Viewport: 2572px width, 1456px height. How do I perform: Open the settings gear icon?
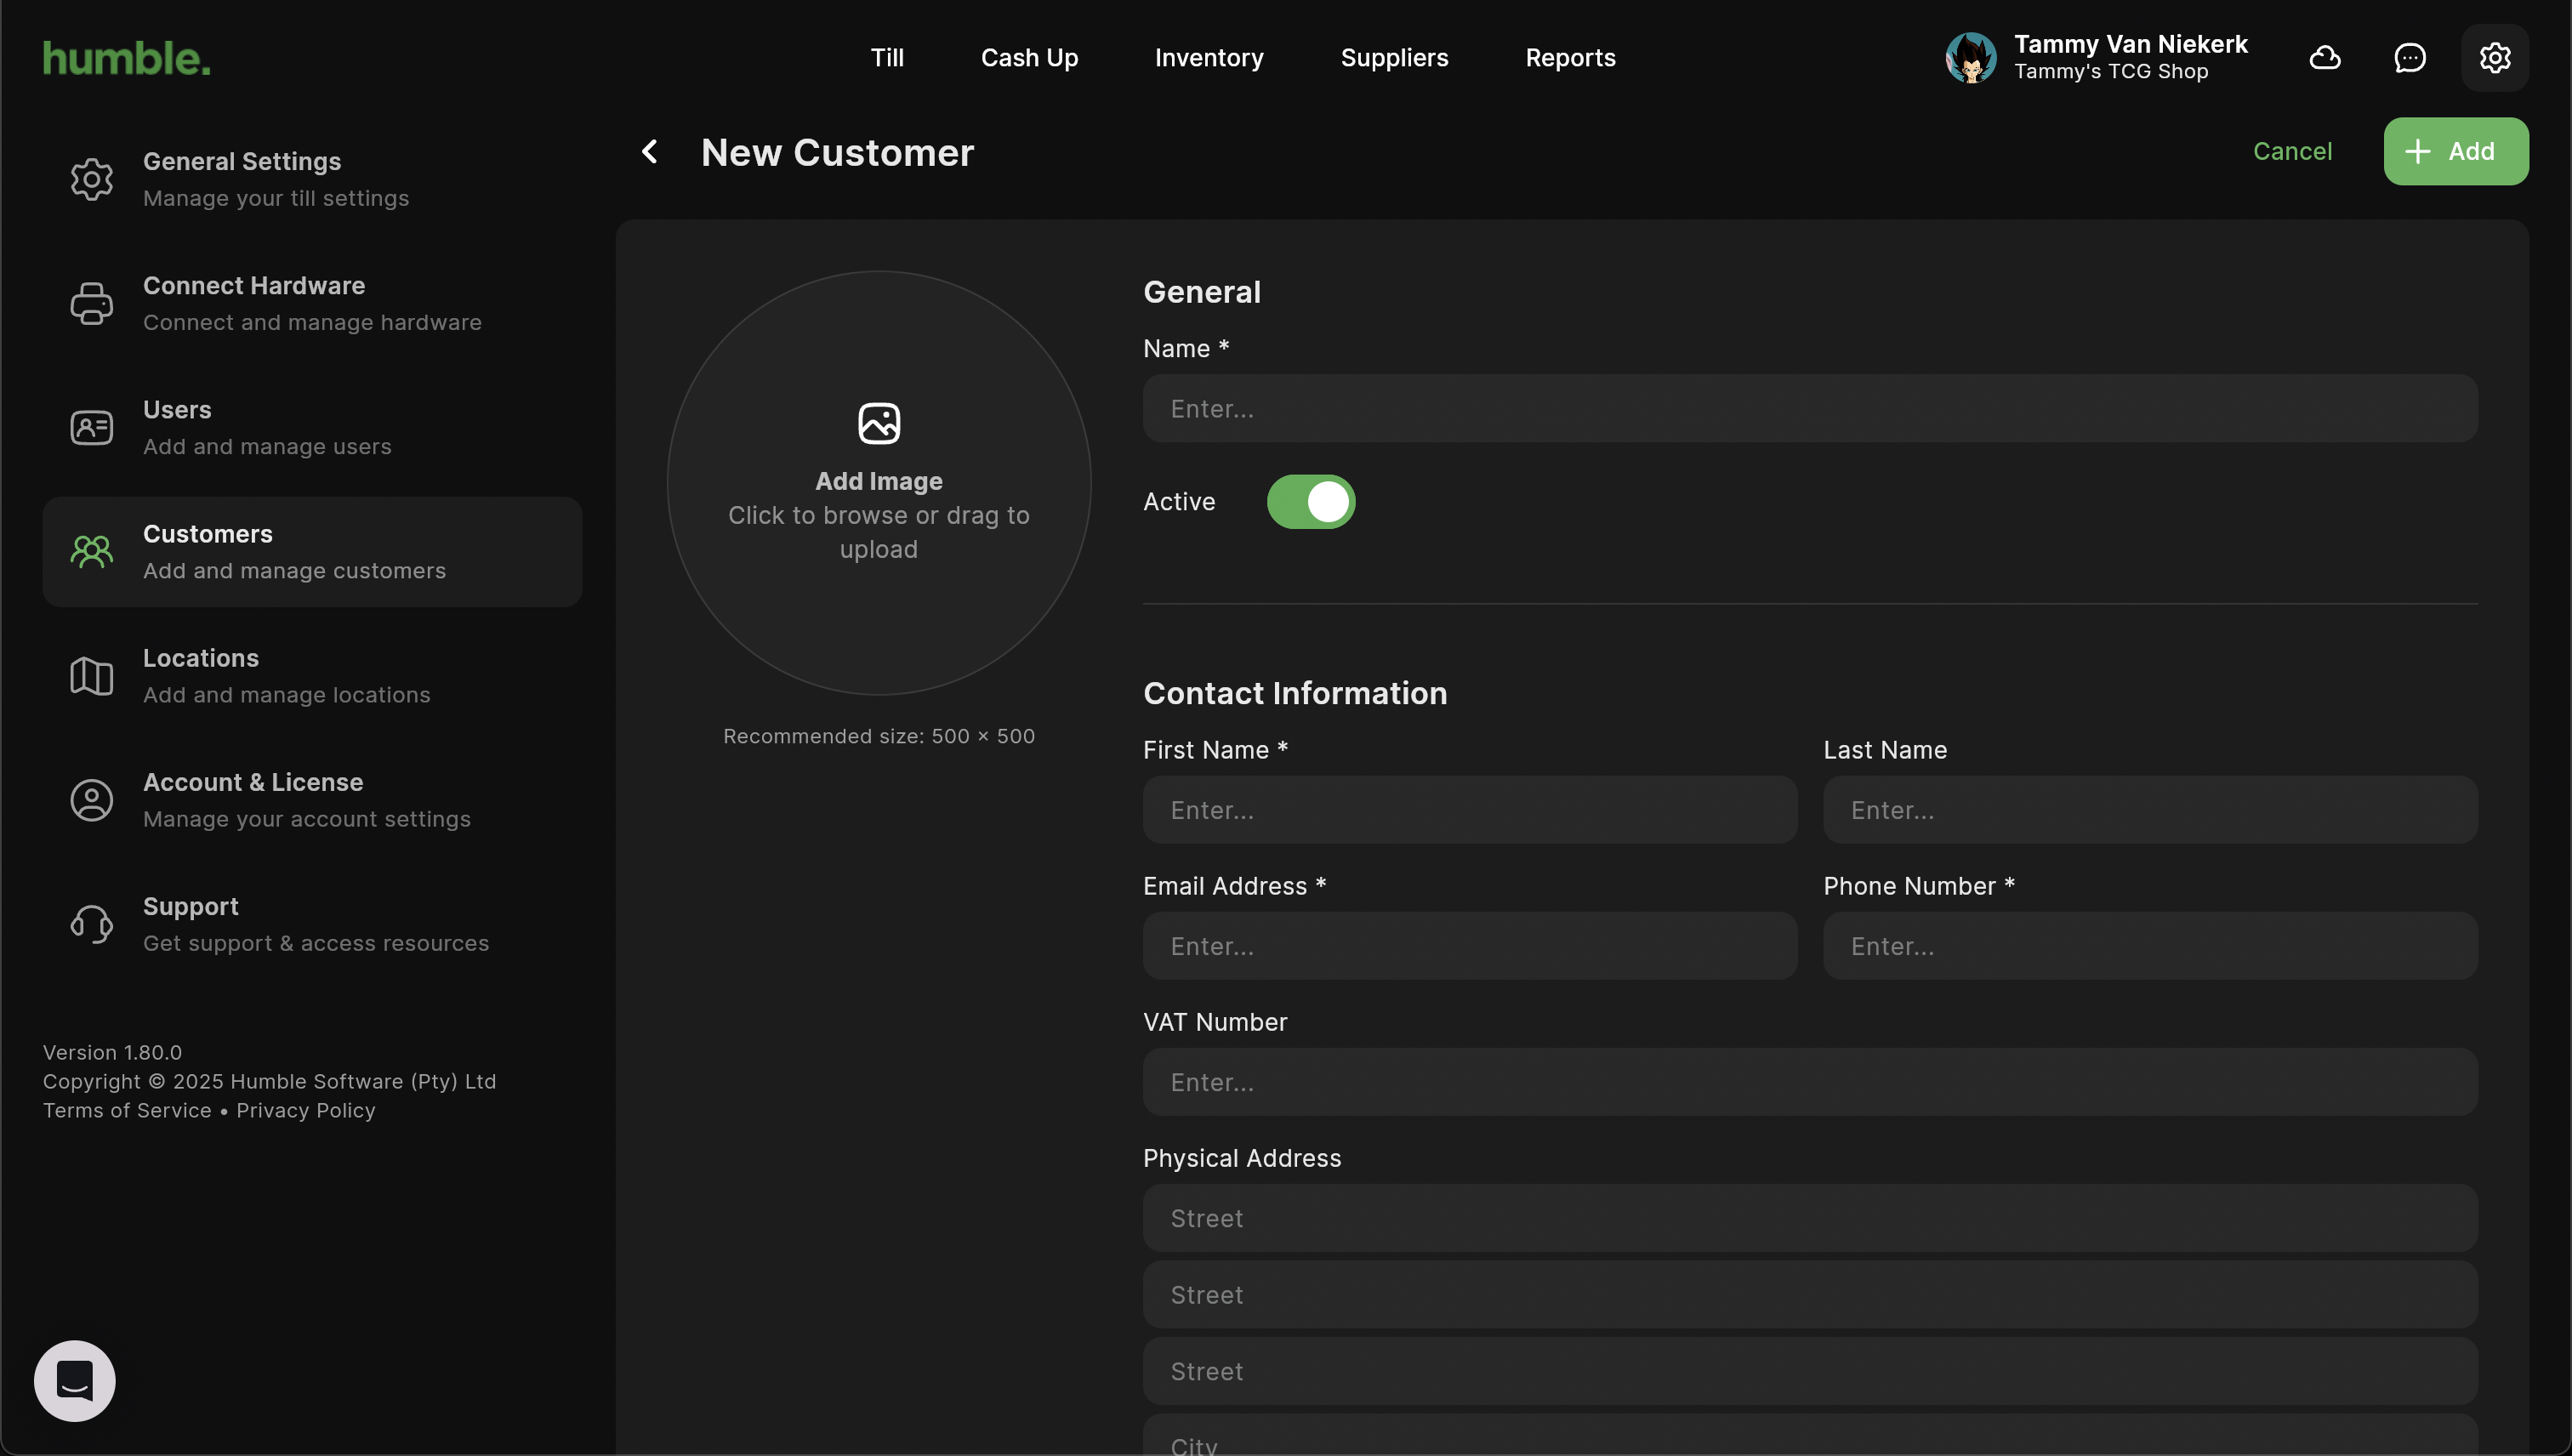(x=2494, y=58)
